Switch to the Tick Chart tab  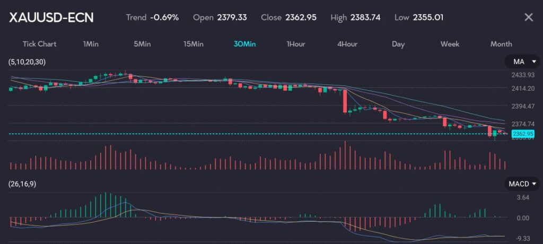point(39,44)
